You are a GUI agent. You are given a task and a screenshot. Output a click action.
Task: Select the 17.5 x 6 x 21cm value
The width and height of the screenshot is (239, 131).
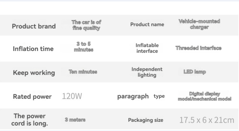(x=207, y=120)
